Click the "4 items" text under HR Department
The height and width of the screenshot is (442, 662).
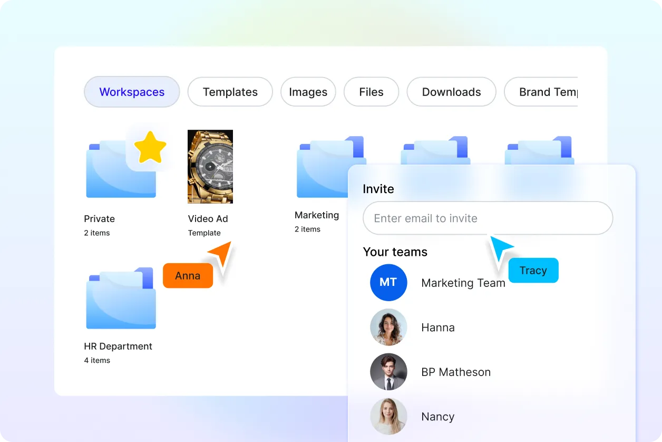(97, 360)
